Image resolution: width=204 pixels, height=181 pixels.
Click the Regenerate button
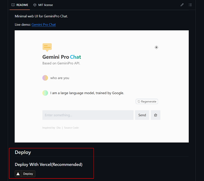pyautogui.click(x=147, y=101)
